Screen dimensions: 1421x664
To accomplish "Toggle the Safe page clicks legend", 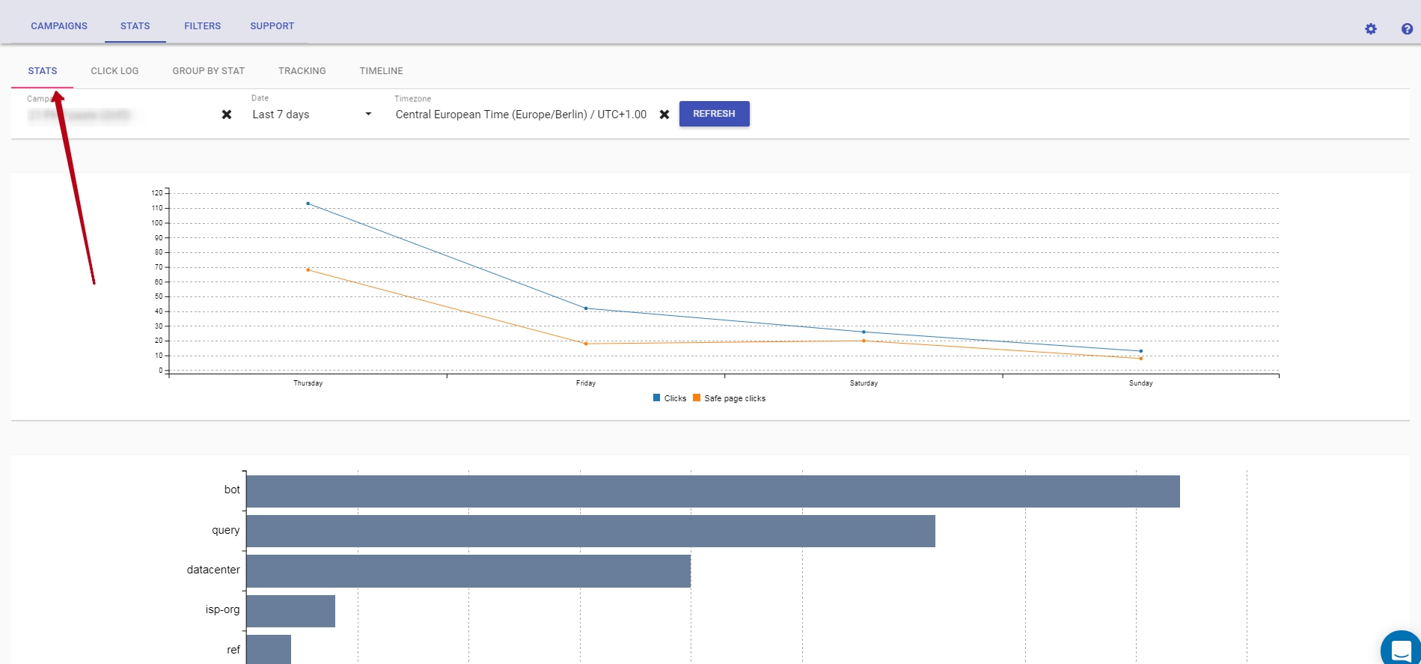I will [730, 398].
